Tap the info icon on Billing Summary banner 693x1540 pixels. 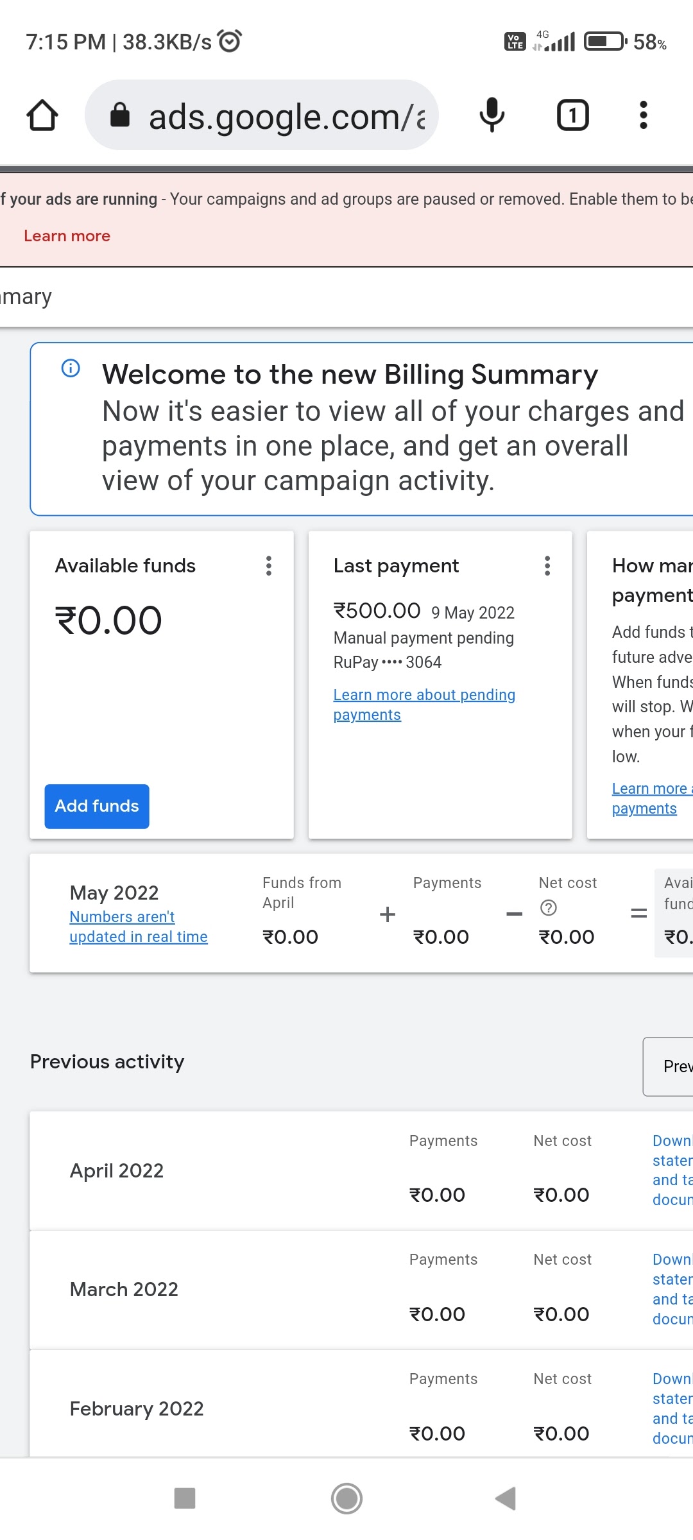pos(71,368)
